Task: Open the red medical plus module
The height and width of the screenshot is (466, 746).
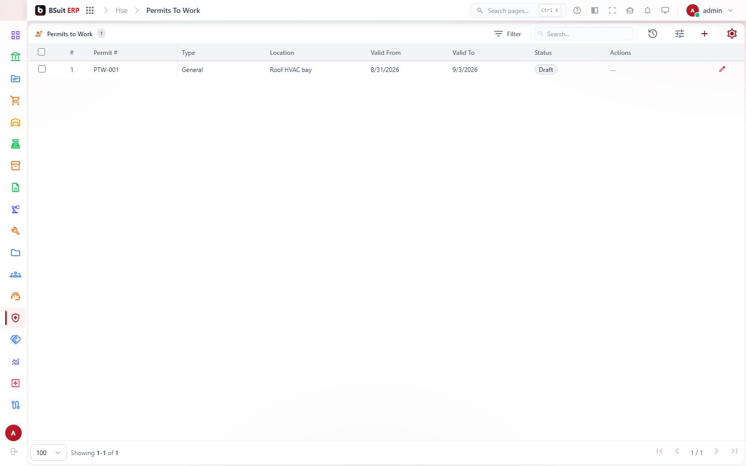Action: (16, 383)
